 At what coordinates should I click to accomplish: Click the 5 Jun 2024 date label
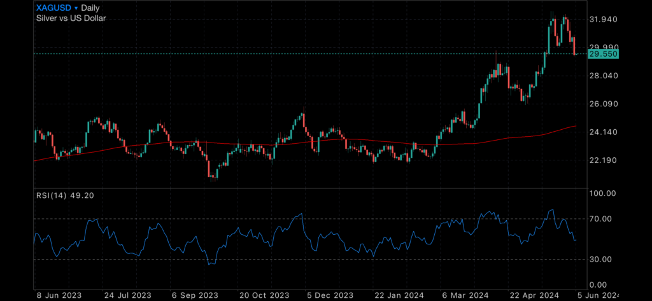[599, 295]
